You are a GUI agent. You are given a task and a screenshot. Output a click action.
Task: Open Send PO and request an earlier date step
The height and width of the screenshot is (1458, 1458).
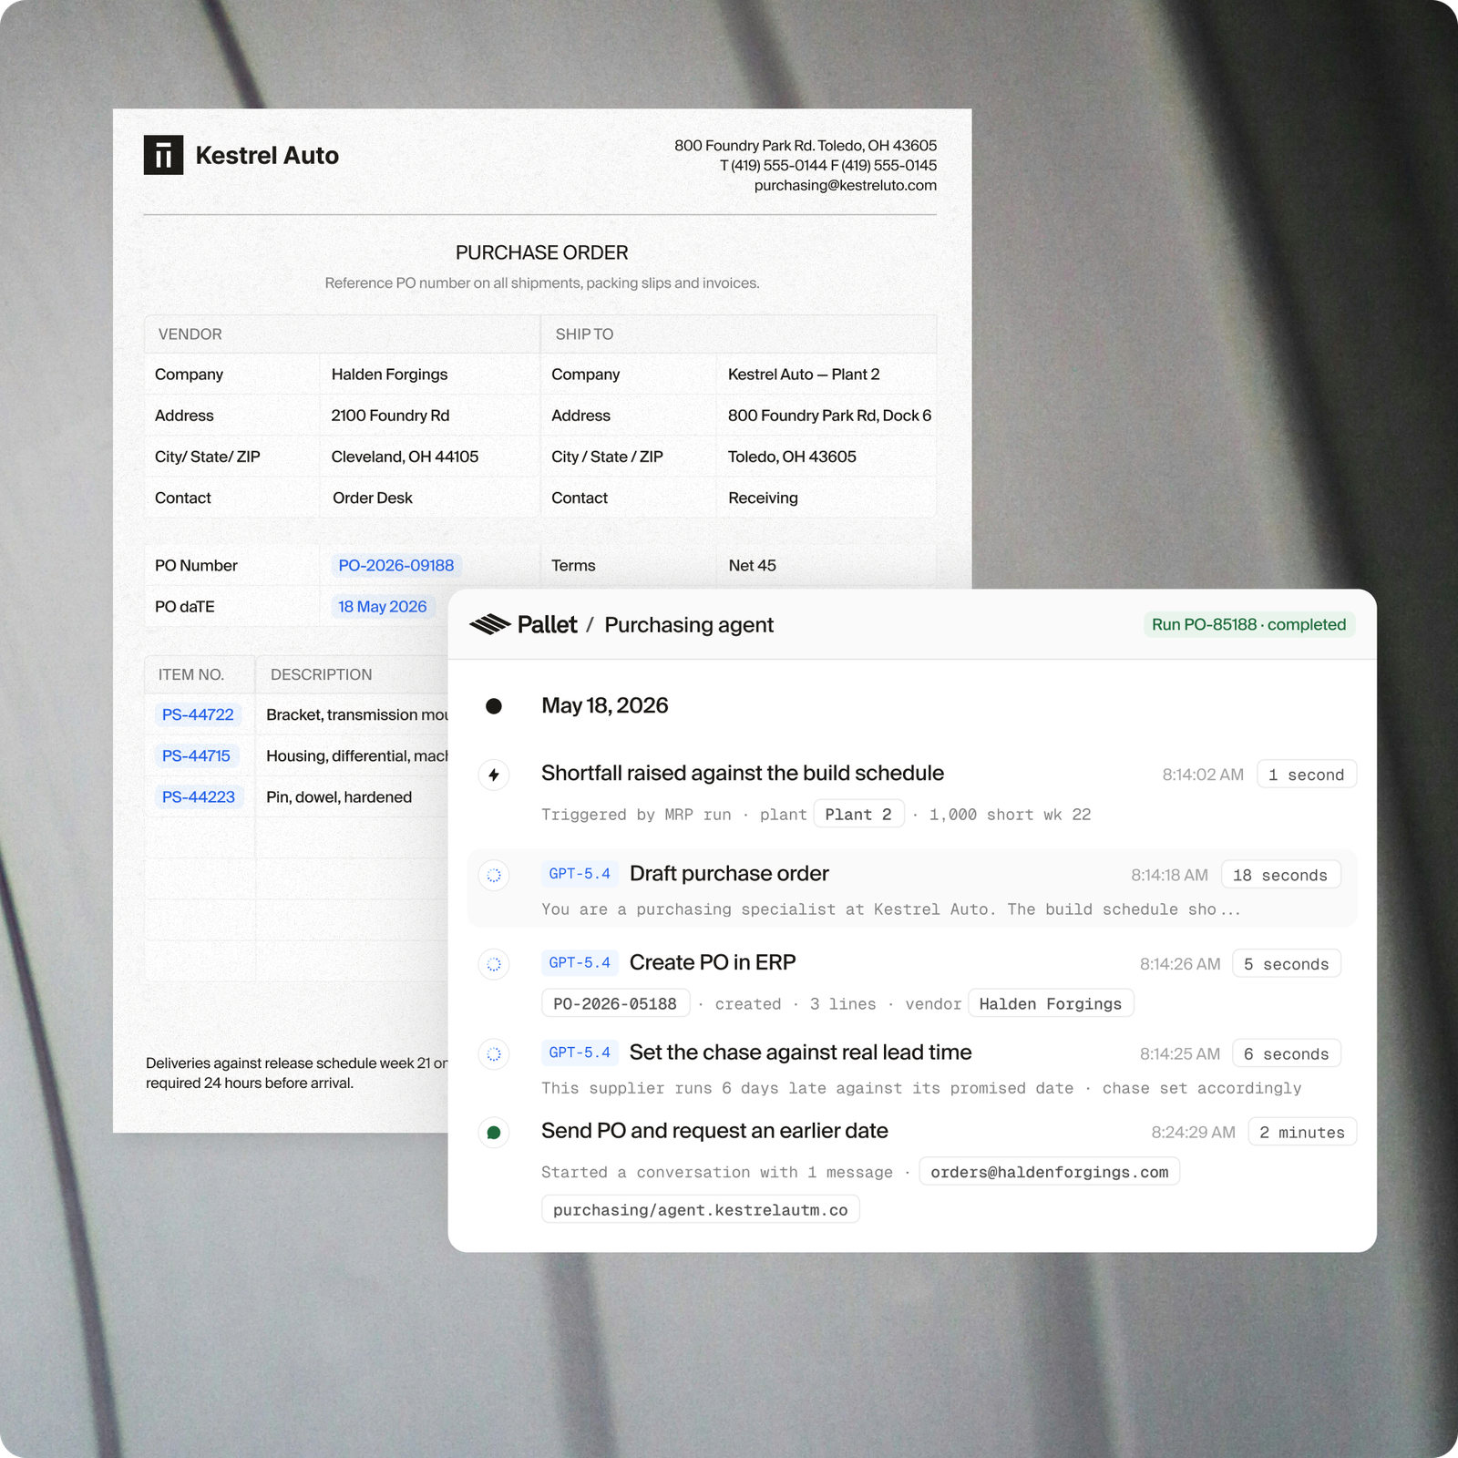(x=714, y=1131)
